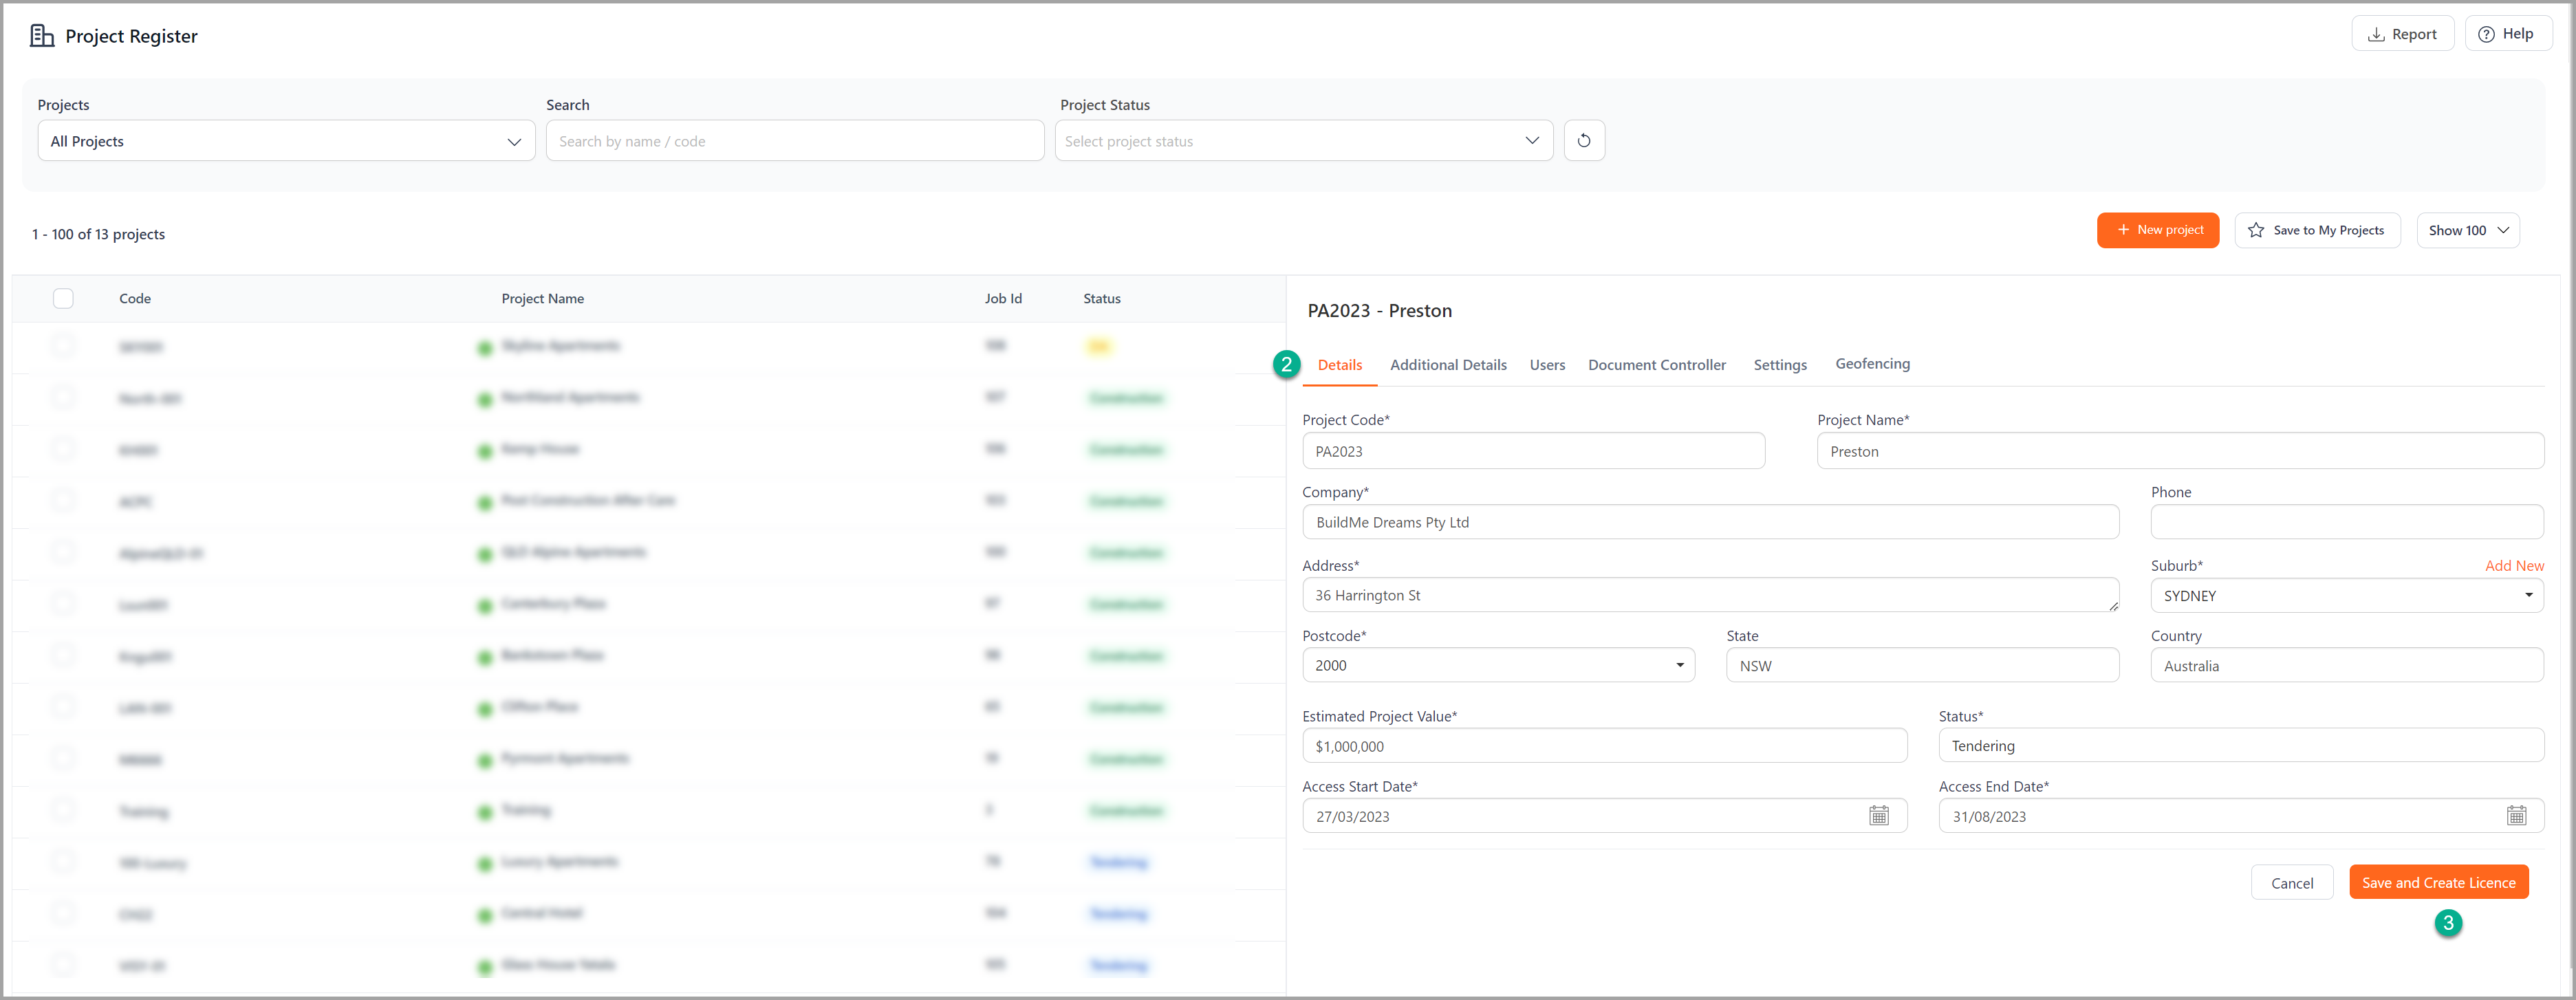The height and width of the screenshot is (1000, 2576).
Task: Switch to the Details tab
Action: [1339, 365]
